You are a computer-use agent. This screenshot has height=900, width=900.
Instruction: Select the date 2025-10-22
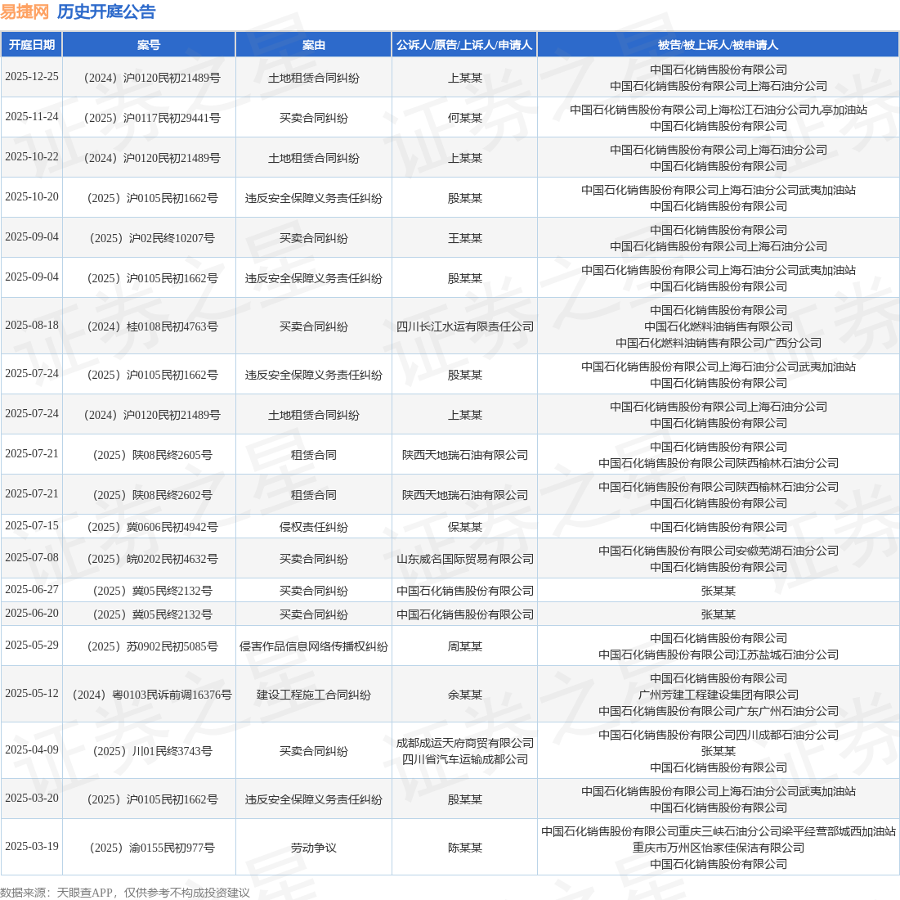(x=32, y=157)
